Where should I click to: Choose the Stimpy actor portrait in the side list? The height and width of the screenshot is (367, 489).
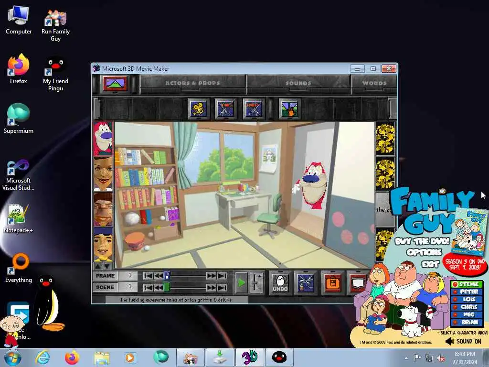point(103,139)
